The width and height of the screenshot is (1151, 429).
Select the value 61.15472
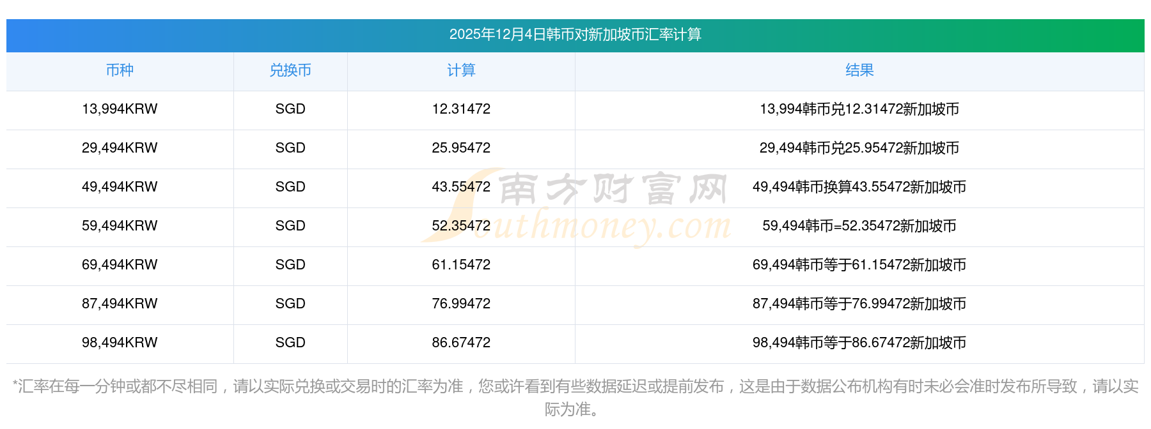click(461, 265)
